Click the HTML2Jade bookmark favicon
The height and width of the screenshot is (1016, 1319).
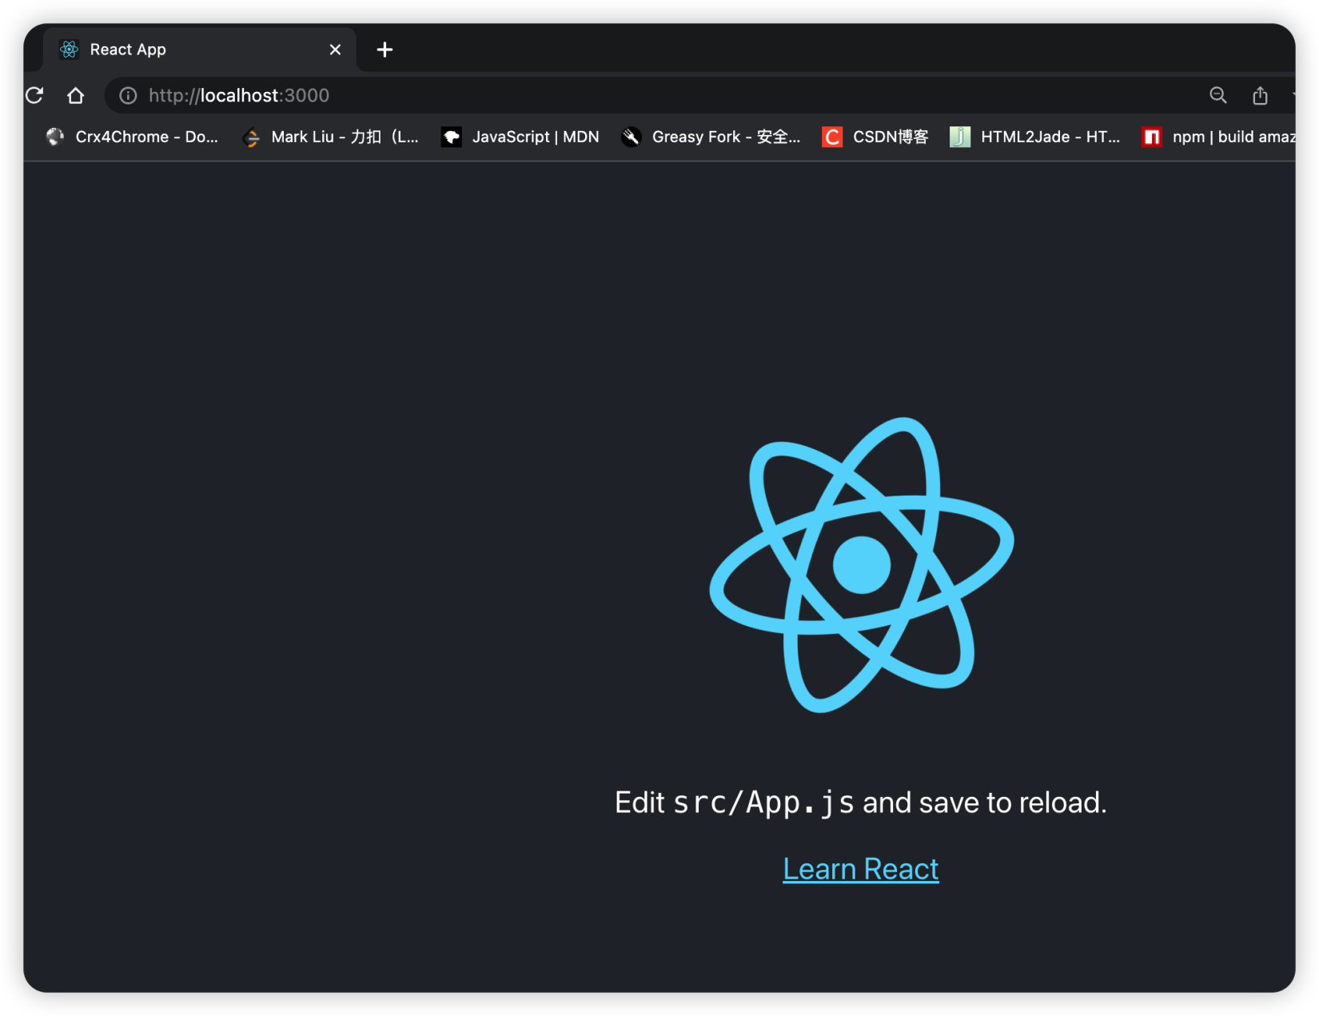point(960,137)
